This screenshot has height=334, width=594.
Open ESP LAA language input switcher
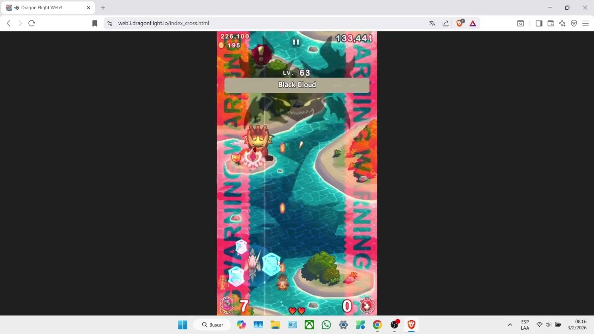525,325
